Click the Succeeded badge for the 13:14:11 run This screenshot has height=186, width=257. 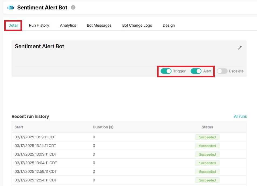(x=207, y=146)
